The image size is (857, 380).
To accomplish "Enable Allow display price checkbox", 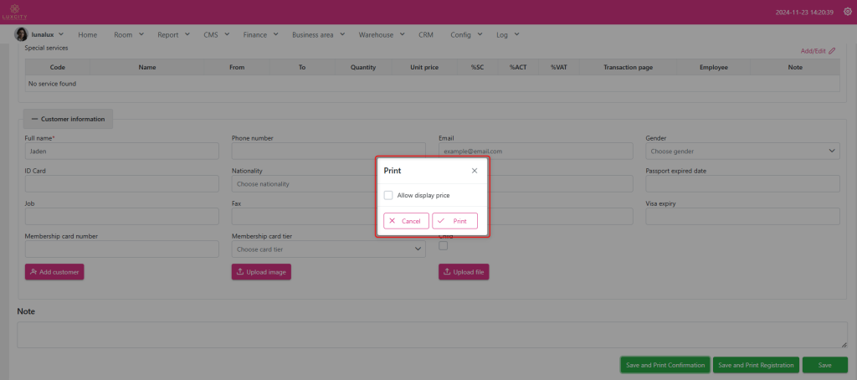I will [388, 195].
